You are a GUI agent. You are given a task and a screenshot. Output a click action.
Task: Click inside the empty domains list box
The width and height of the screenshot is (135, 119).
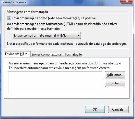click(55, 83)
